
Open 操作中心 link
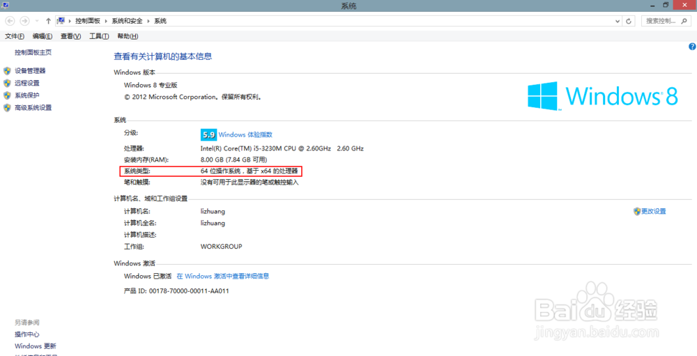point(27,334)
